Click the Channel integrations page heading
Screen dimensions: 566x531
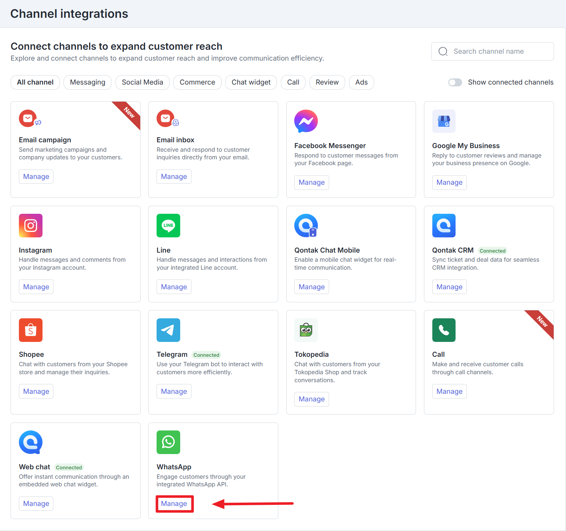coord(69,14)
